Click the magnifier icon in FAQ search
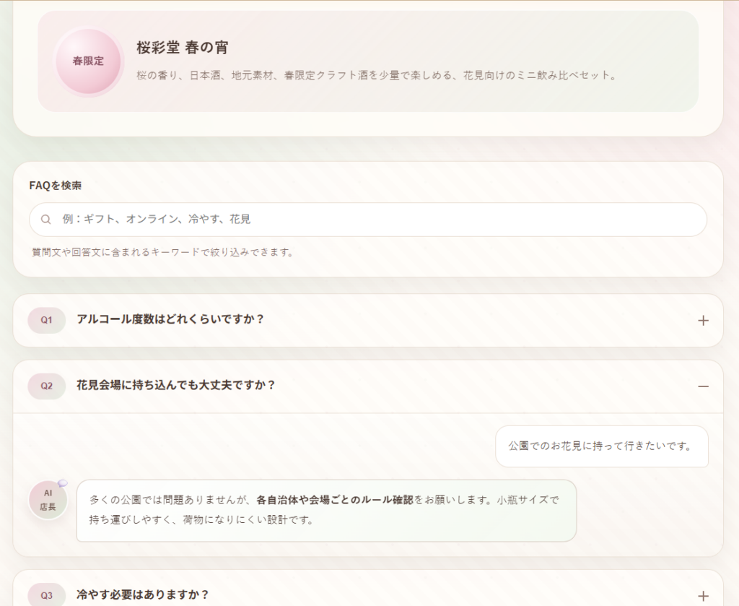Image resolution: width=739 pixels, height=606 pixels. 46,220
